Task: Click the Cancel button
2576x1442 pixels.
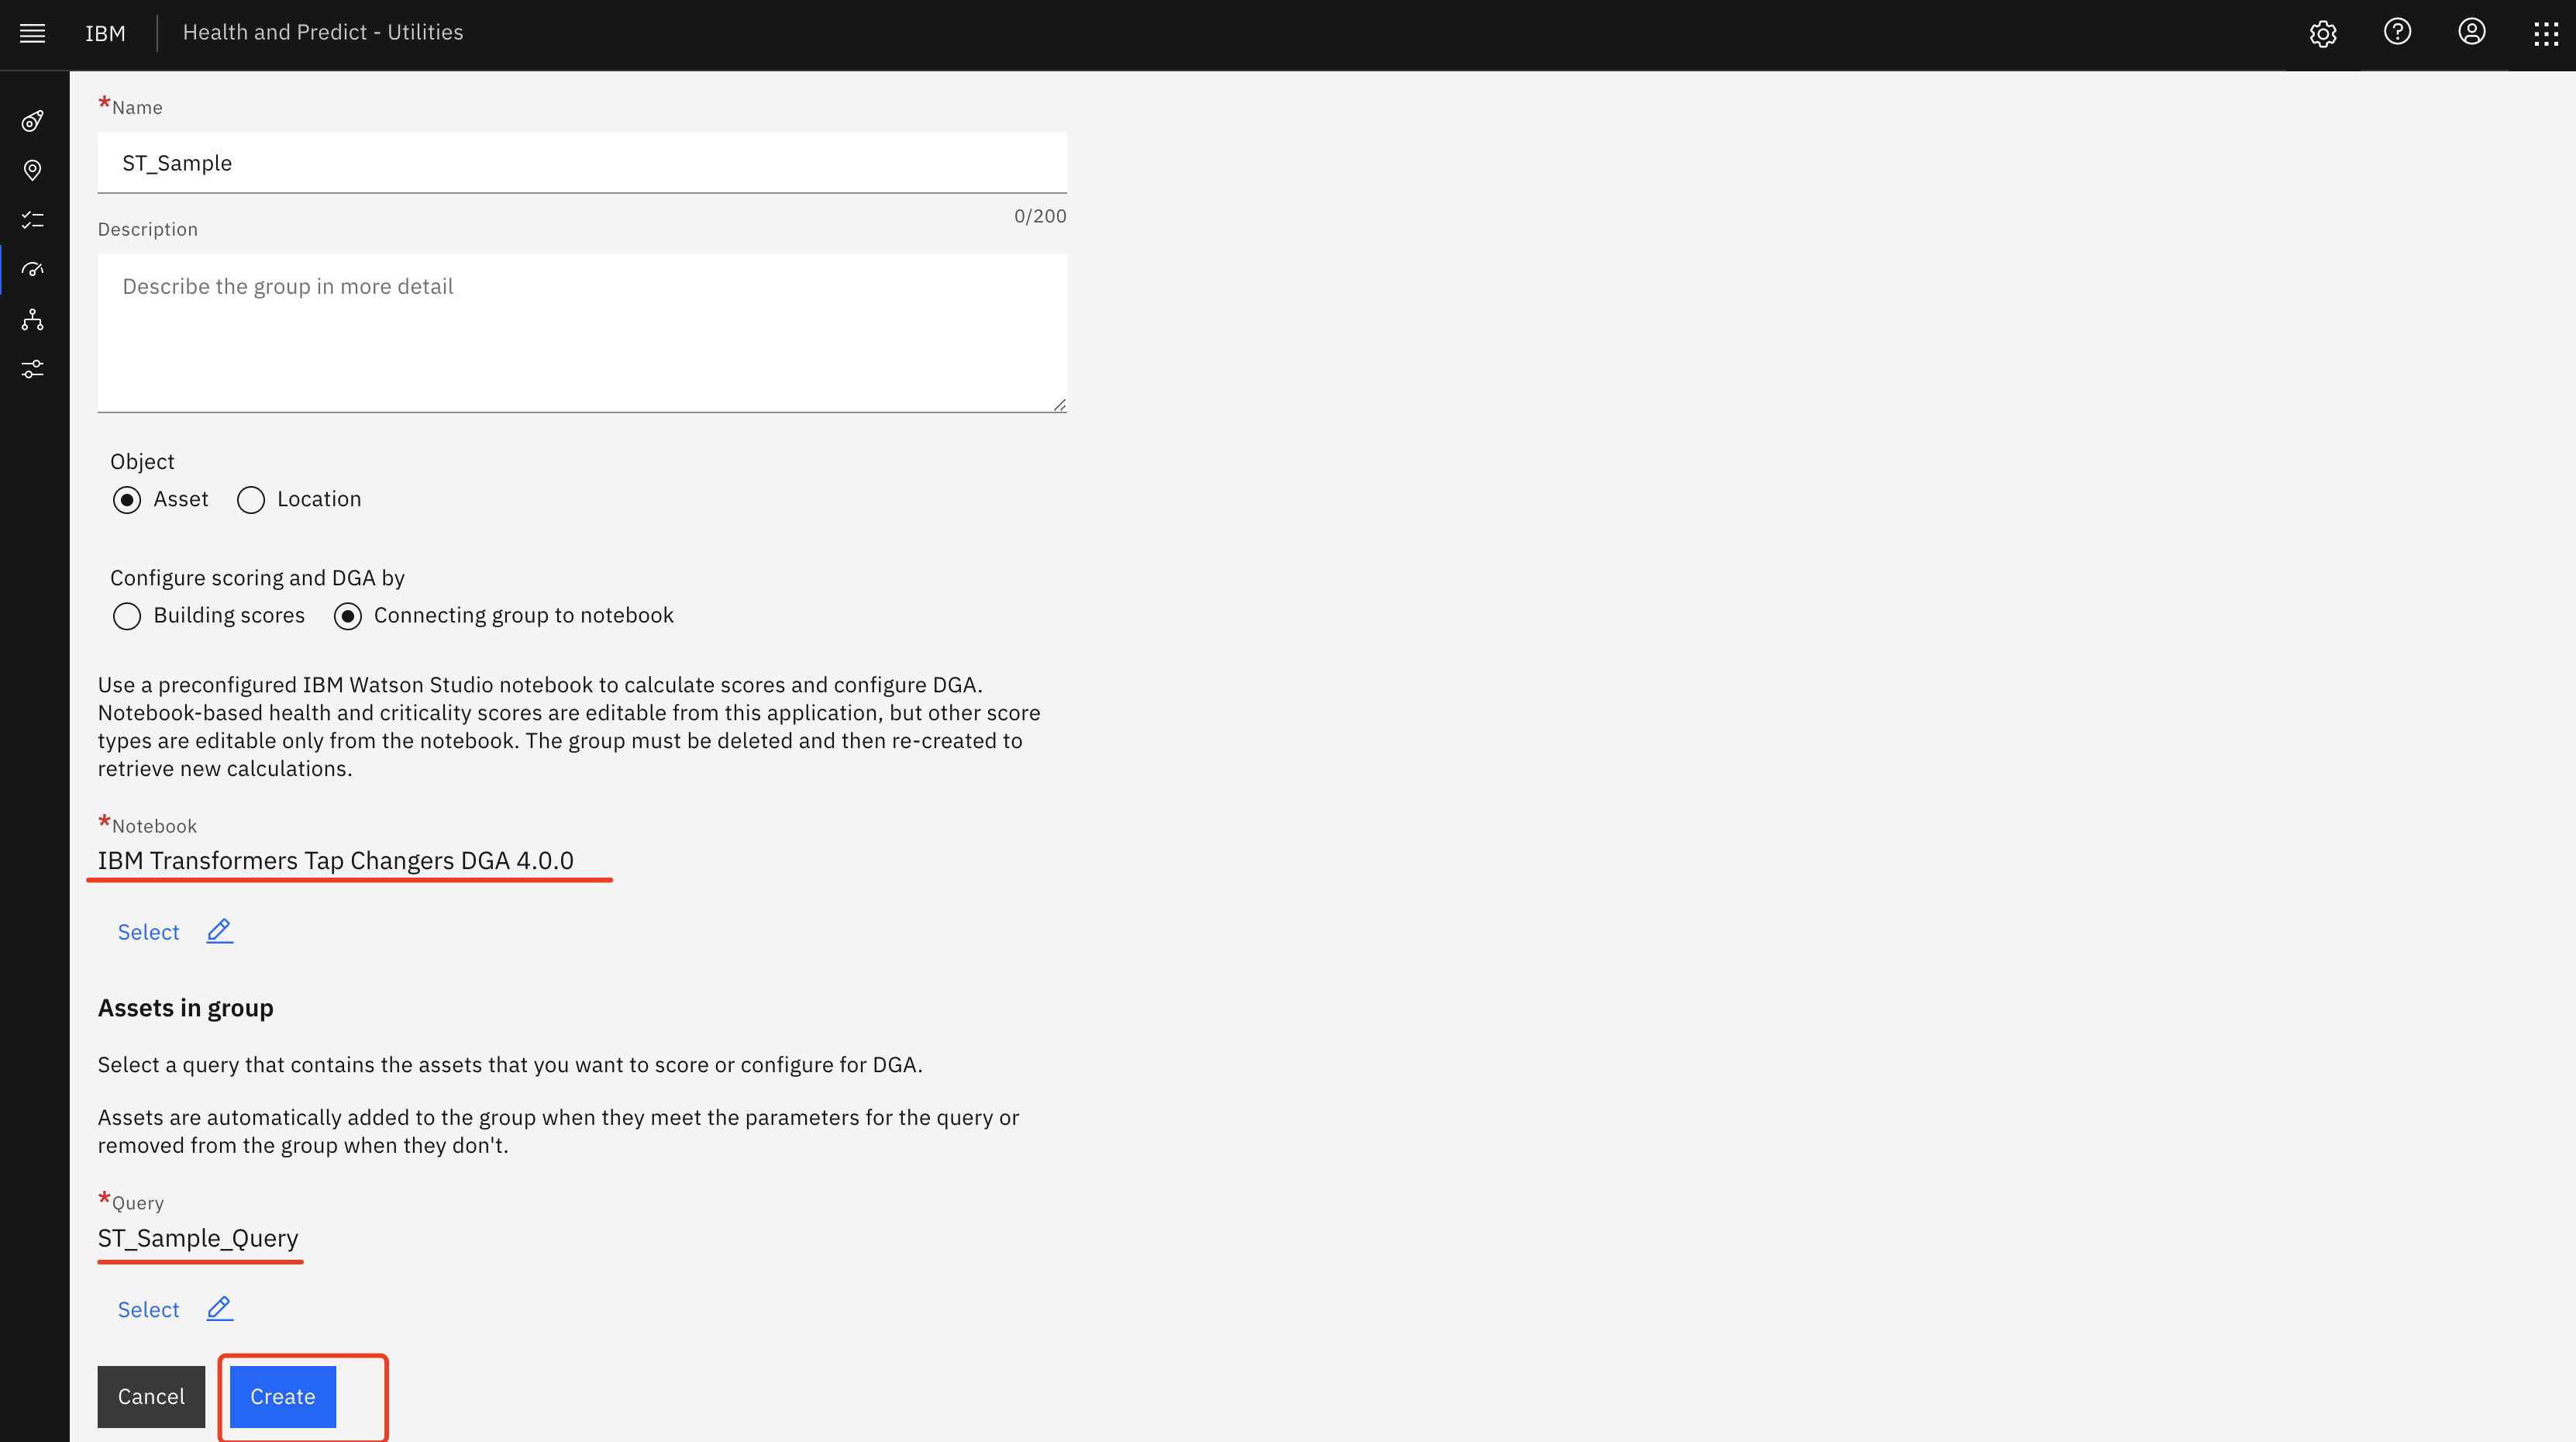Action: [x=151, y=1396]
